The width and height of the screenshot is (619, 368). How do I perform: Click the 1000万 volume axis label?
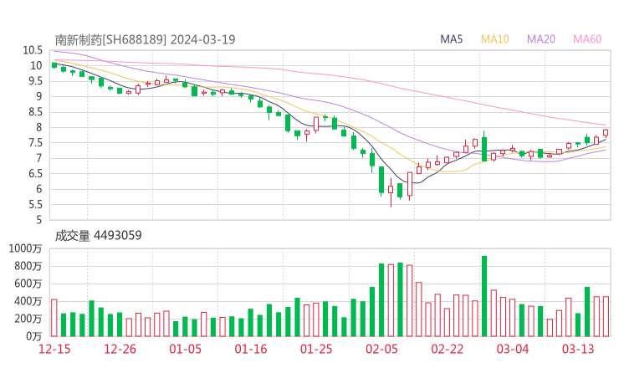tap(28, 249)
